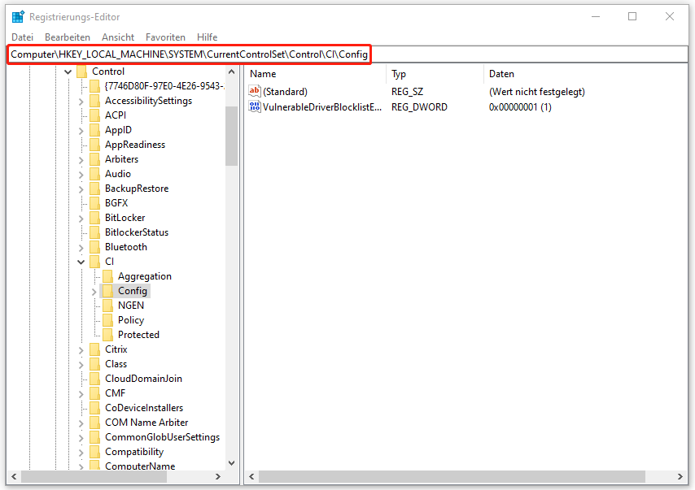Select the NGEN folder icon
Image resolution: width=695 pixels, height=490 pixels.
pos(107,306)
